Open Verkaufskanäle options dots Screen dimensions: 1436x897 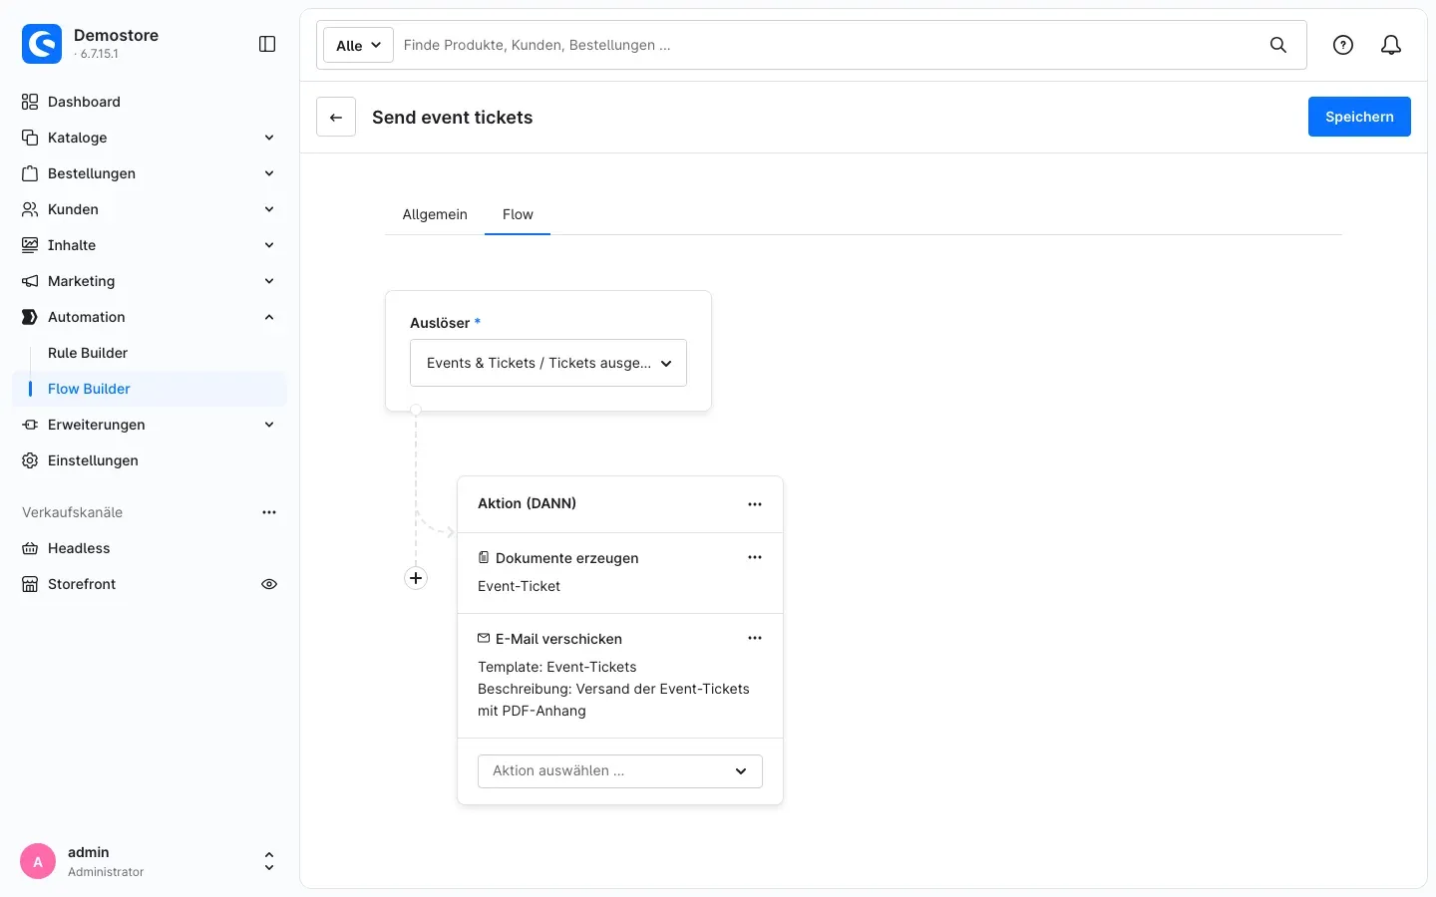click(269, 512)
